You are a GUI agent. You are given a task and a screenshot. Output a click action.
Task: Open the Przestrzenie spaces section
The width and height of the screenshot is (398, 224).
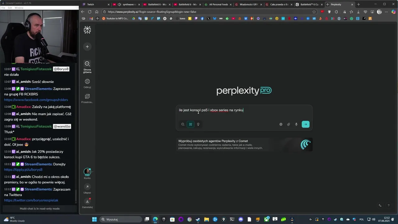point(87,99)
